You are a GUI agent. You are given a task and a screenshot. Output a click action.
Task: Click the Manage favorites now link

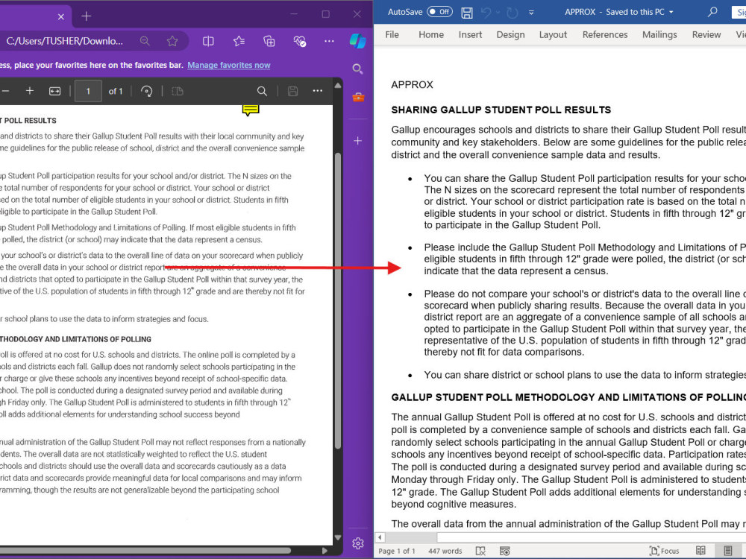pos(229,65)
